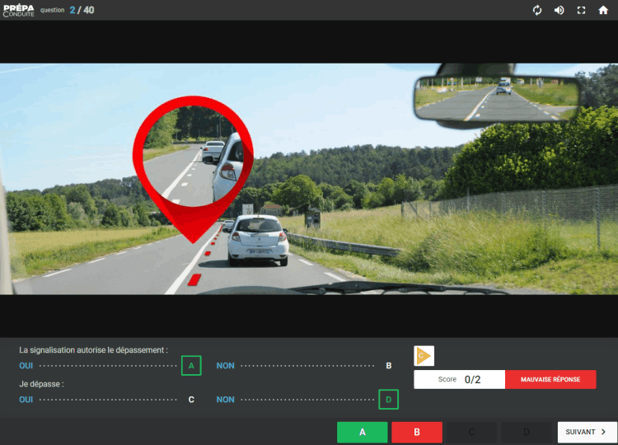Mute the sound with speaker icon

[559, 10]
